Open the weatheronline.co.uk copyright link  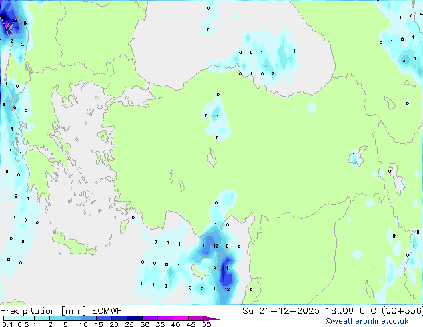tap(366, 321)
